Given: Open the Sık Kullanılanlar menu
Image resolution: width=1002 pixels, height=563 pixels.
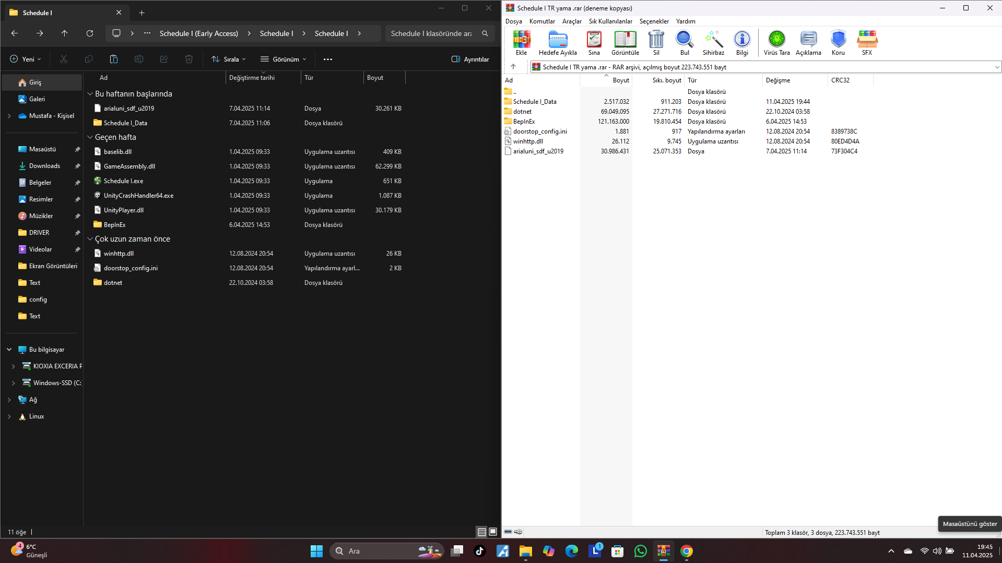Looking at the screenshot, I should point(610,21).
